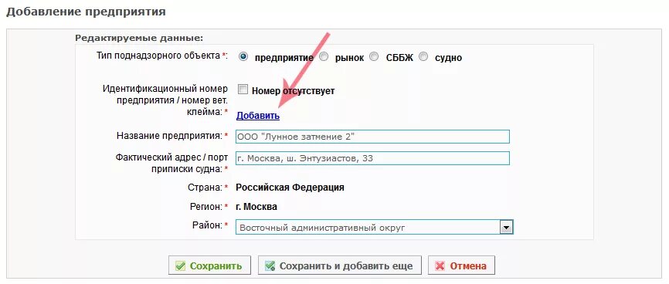Choose the судно object type
669x284 pixels.
(x=423, y=56)
